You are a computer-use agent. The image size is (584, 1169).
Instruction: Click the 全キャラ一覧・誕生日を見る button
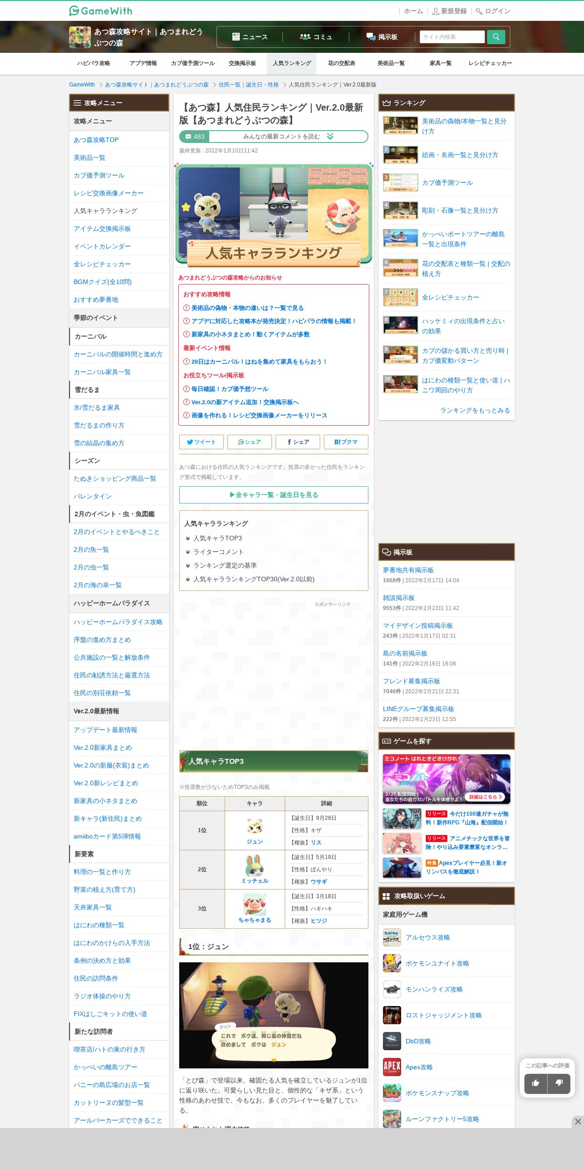pyautogui.click(x=274, y=495)
